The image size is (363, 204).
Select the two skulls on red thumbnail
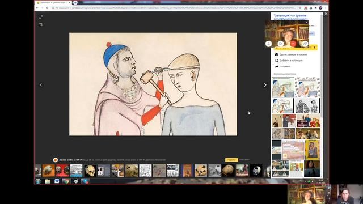click(x=62, y=171)
